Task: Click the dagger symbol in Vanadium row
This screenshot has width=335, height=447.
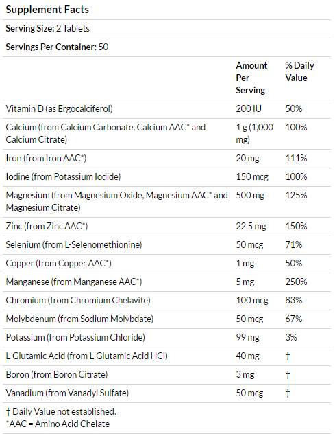Action: pyautogui.click(x=288, y=393)
